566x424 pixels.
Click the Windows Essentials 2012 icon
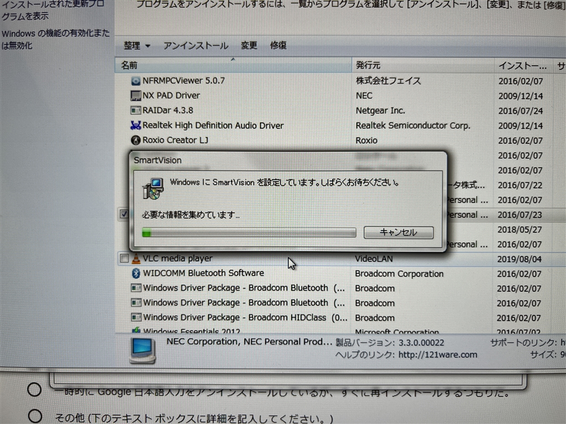[136, 330]
